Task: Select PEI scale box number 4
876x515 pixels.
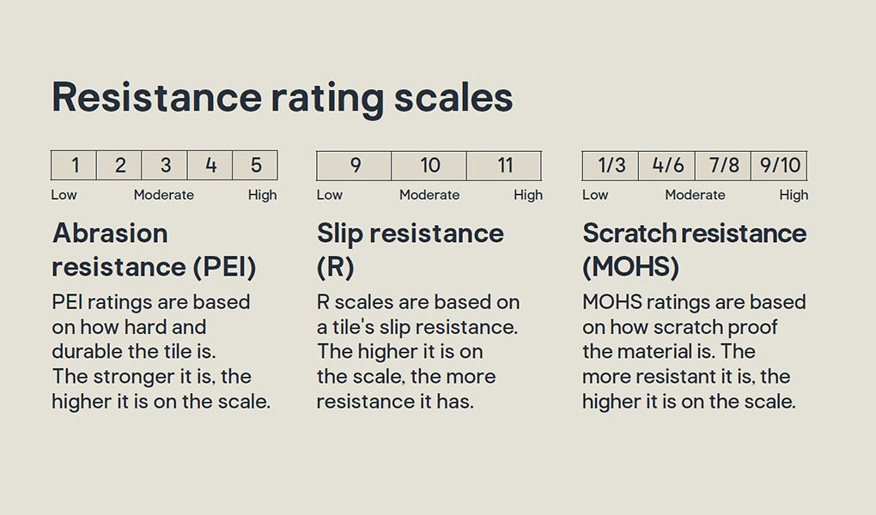Action: pyautogui.click(x=210, y=166)
